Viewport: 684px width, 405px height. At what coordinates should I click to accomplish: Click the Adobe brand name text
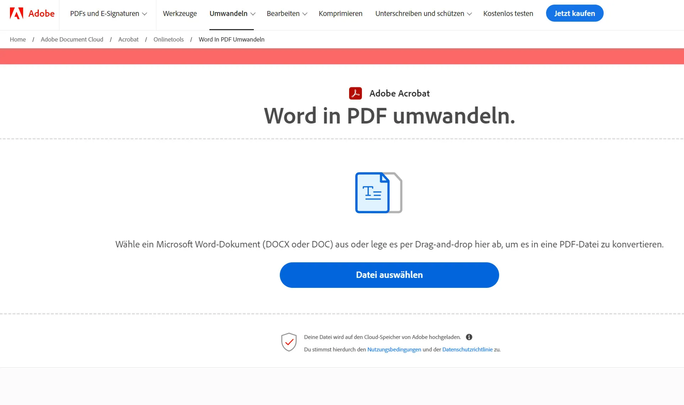pos(41,13)
